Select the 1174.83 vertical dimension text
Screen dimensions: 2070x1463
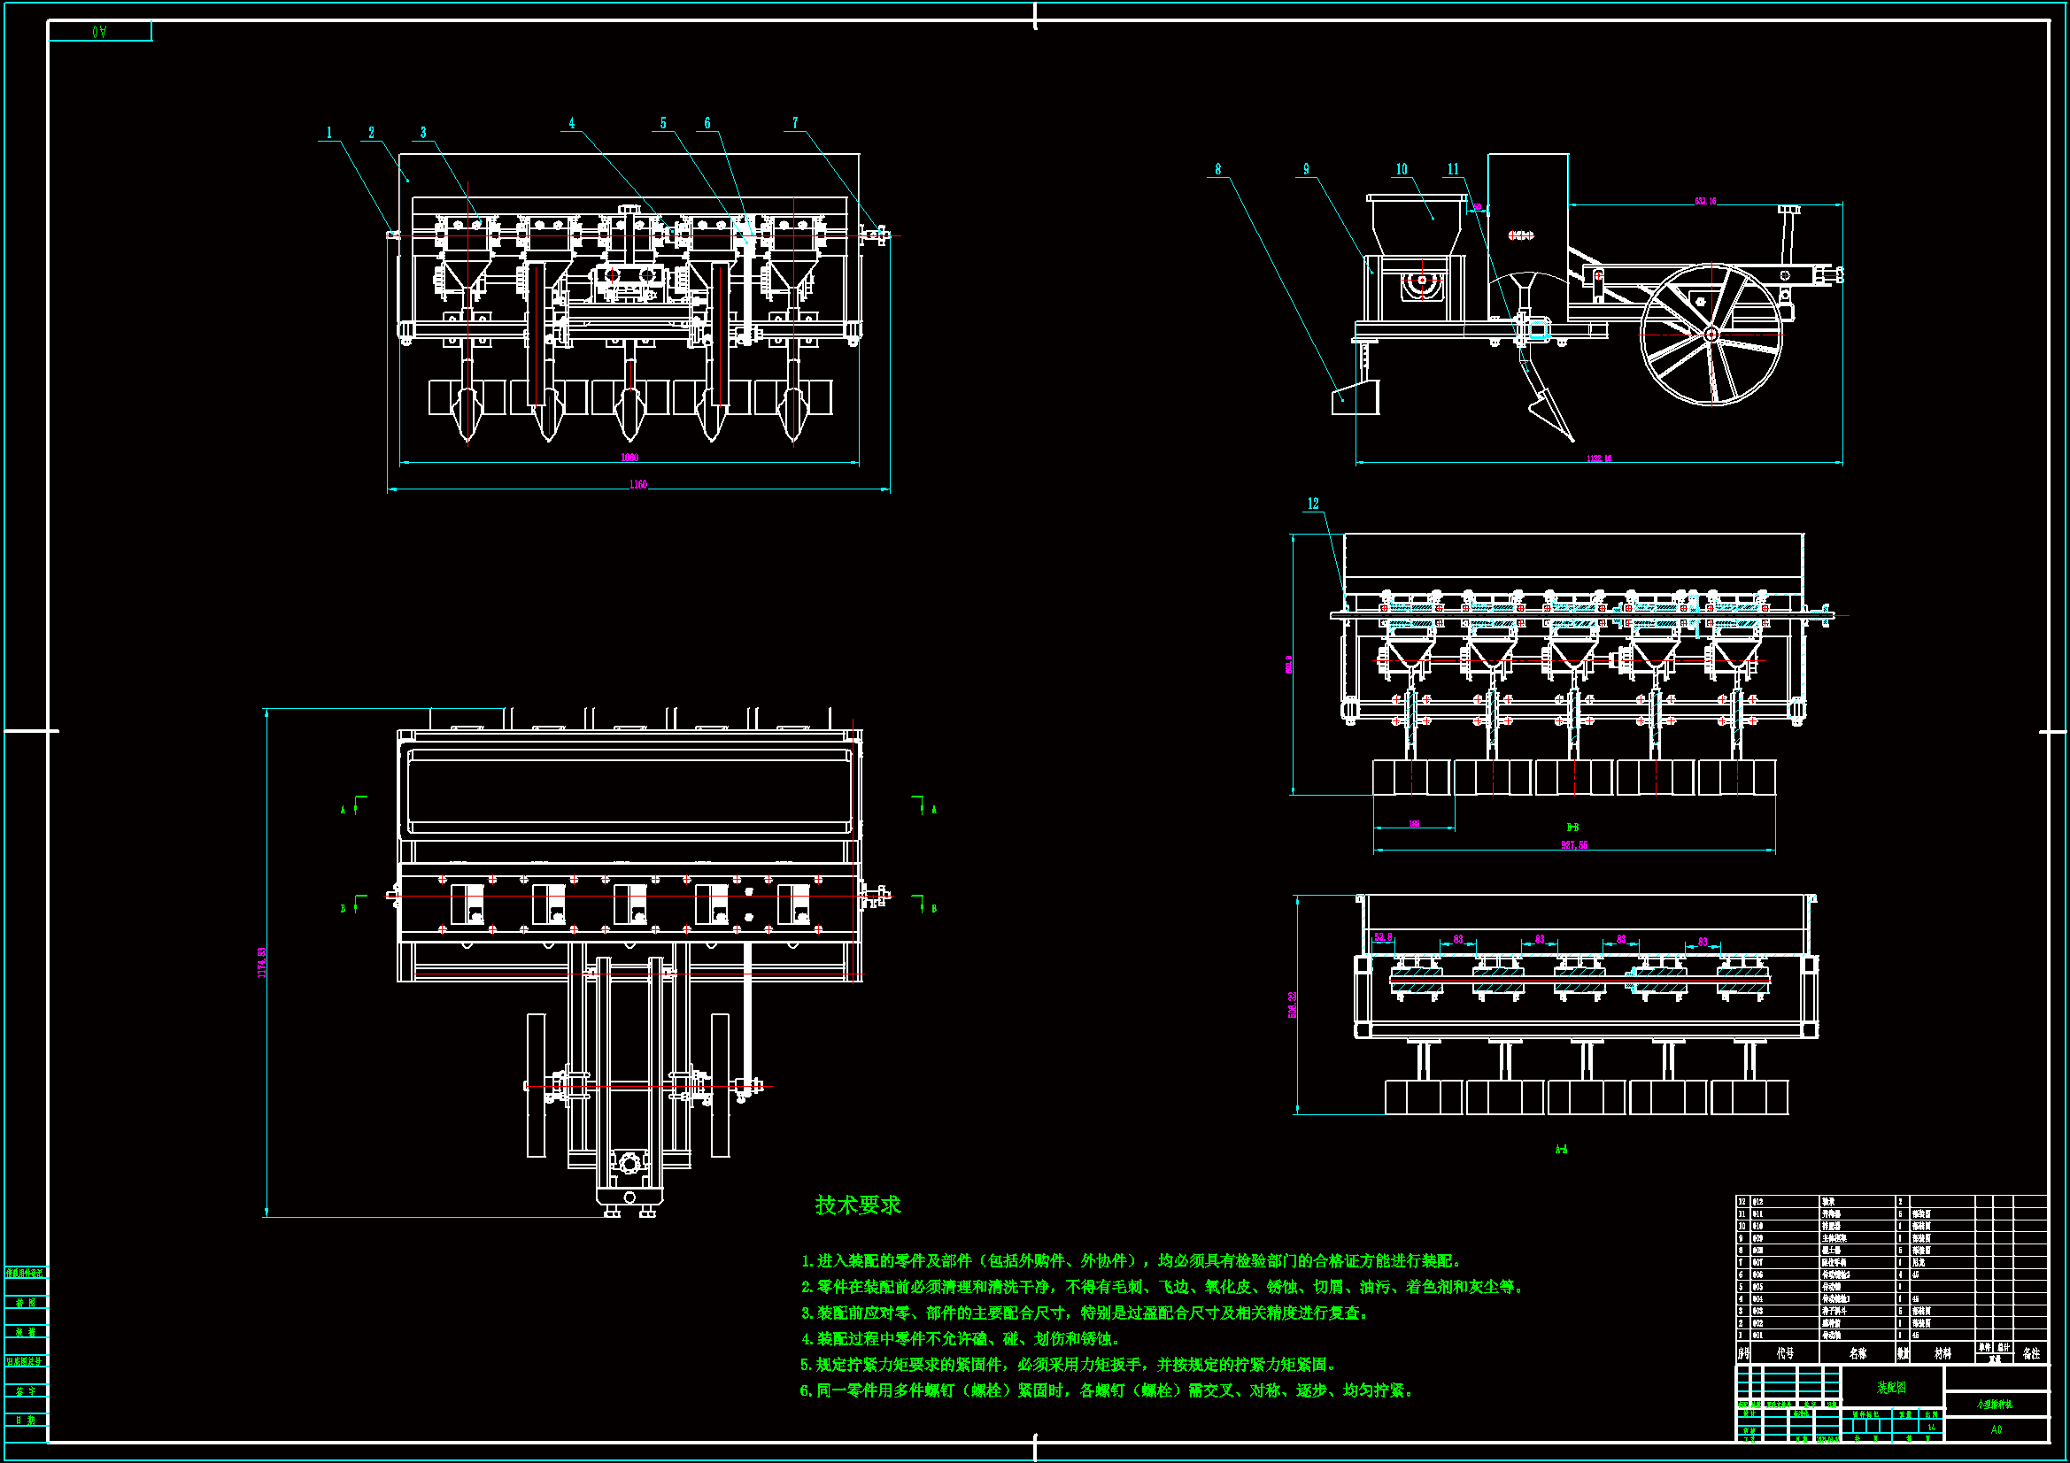(x=262, y=963)
